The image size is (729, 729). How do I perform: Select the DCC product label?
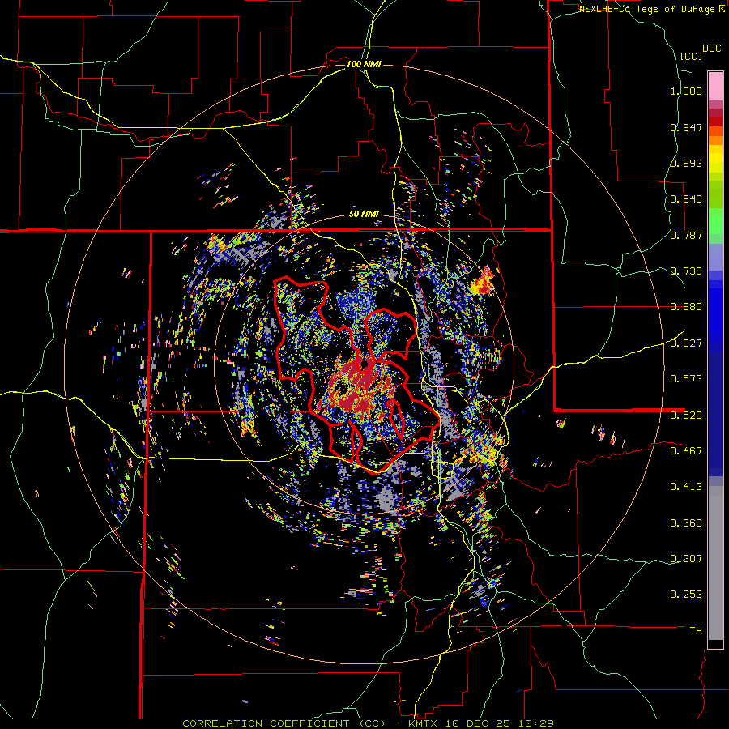pyautogui.click(x=711, y=49)
